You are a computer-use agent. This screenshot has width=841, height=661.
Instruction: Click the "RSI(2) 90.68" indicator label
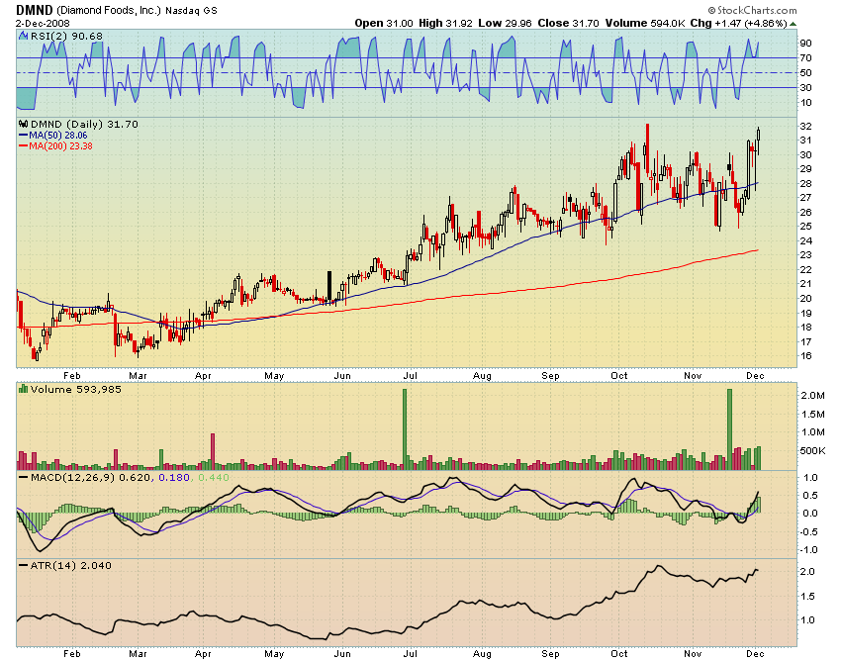pos(66,36)
